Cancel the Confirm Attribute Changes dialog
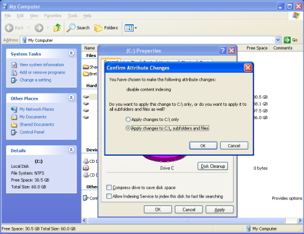The image size is (304, 234). coord(234,146)
